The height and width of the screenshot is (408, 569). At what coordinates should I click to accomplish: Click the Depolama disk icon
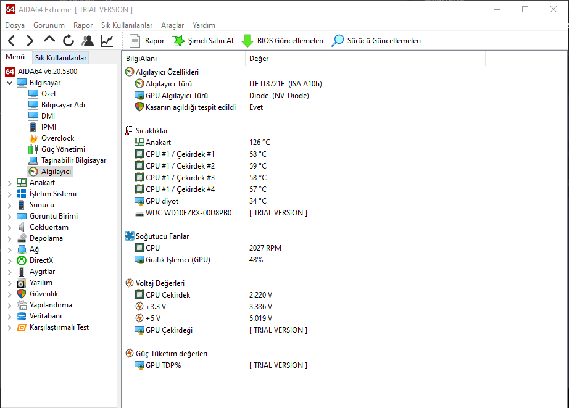tap(22, 238)
